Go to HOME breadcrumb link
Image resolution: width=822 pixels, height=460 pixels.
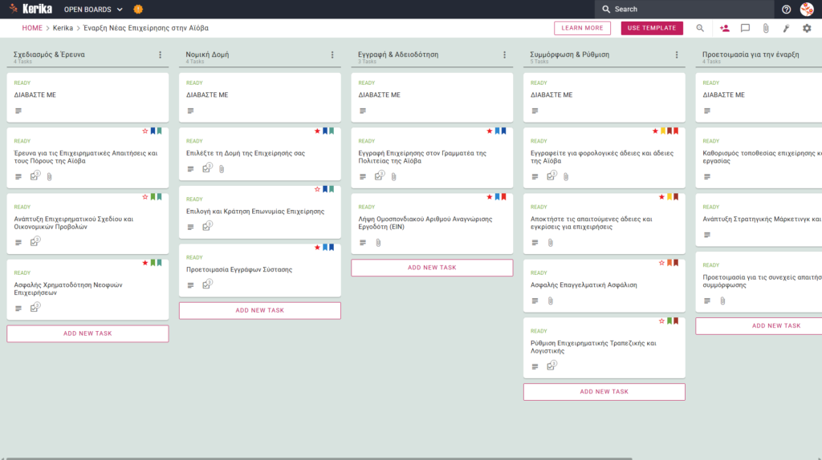coord(32,28)
